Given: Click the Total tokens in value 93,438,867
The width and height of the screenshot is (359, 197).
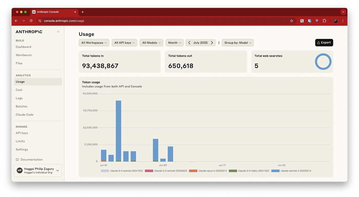Looking at the screenshot, I should (x=100, y=66).
